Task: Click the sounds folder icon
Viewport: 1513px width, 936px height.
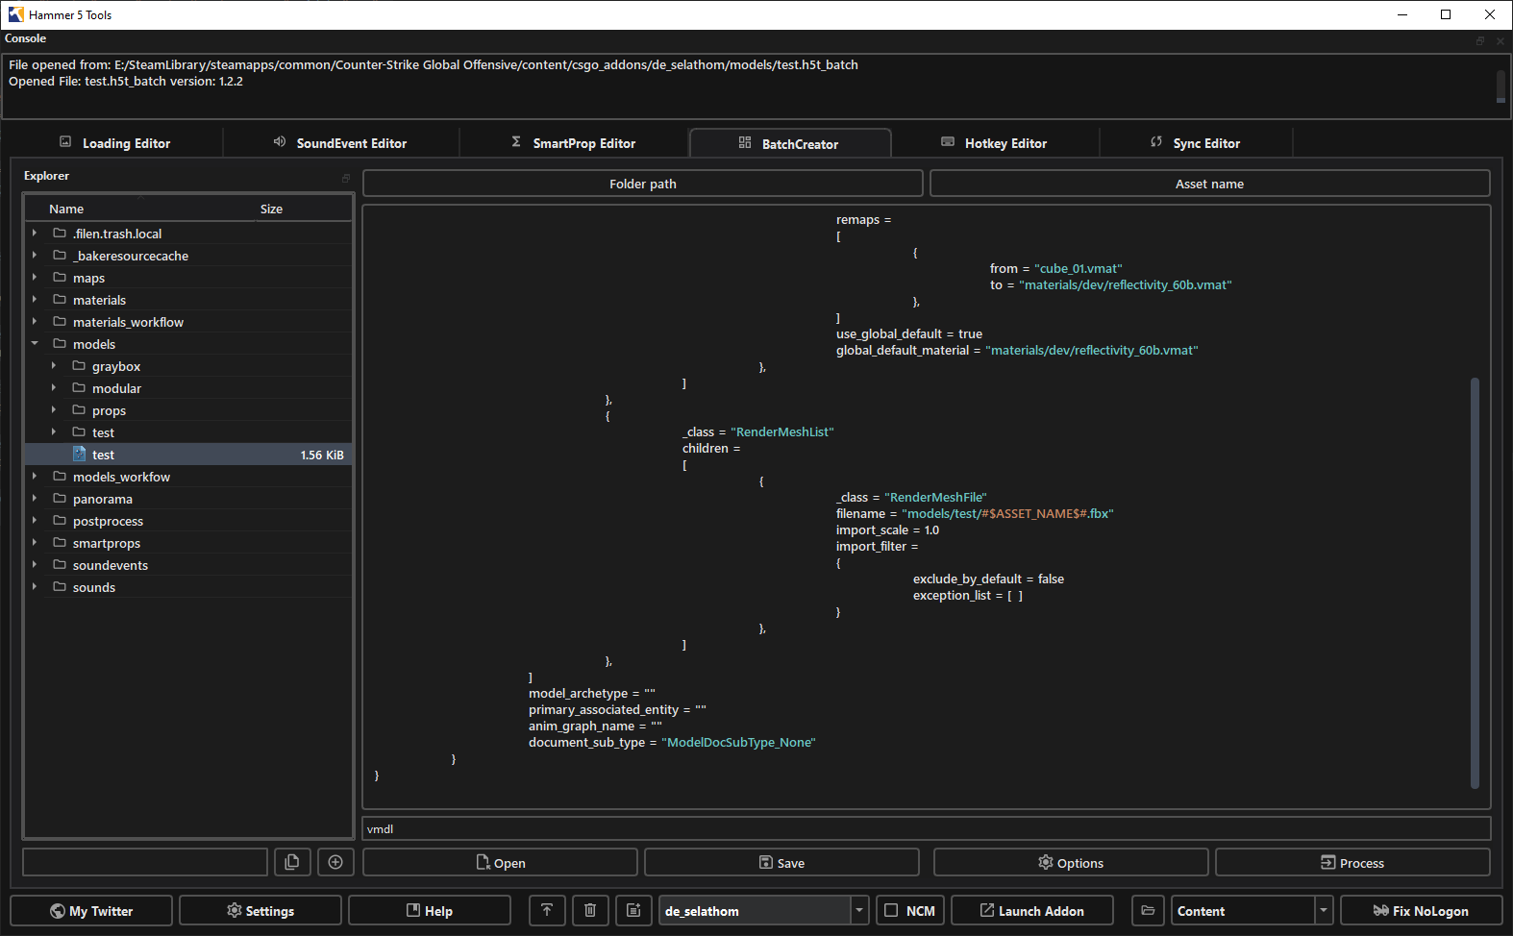Action: coord(60,586)
